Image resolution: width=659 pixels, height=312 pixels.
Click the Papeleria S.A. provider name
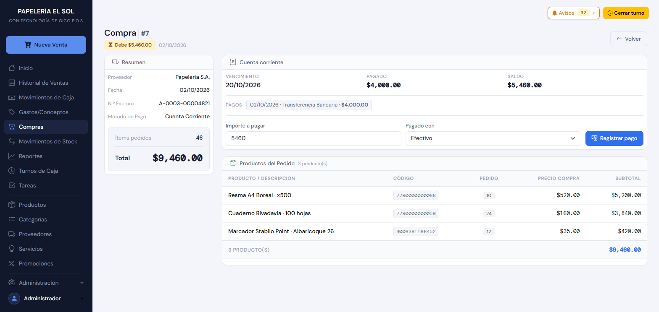[192, 77]
